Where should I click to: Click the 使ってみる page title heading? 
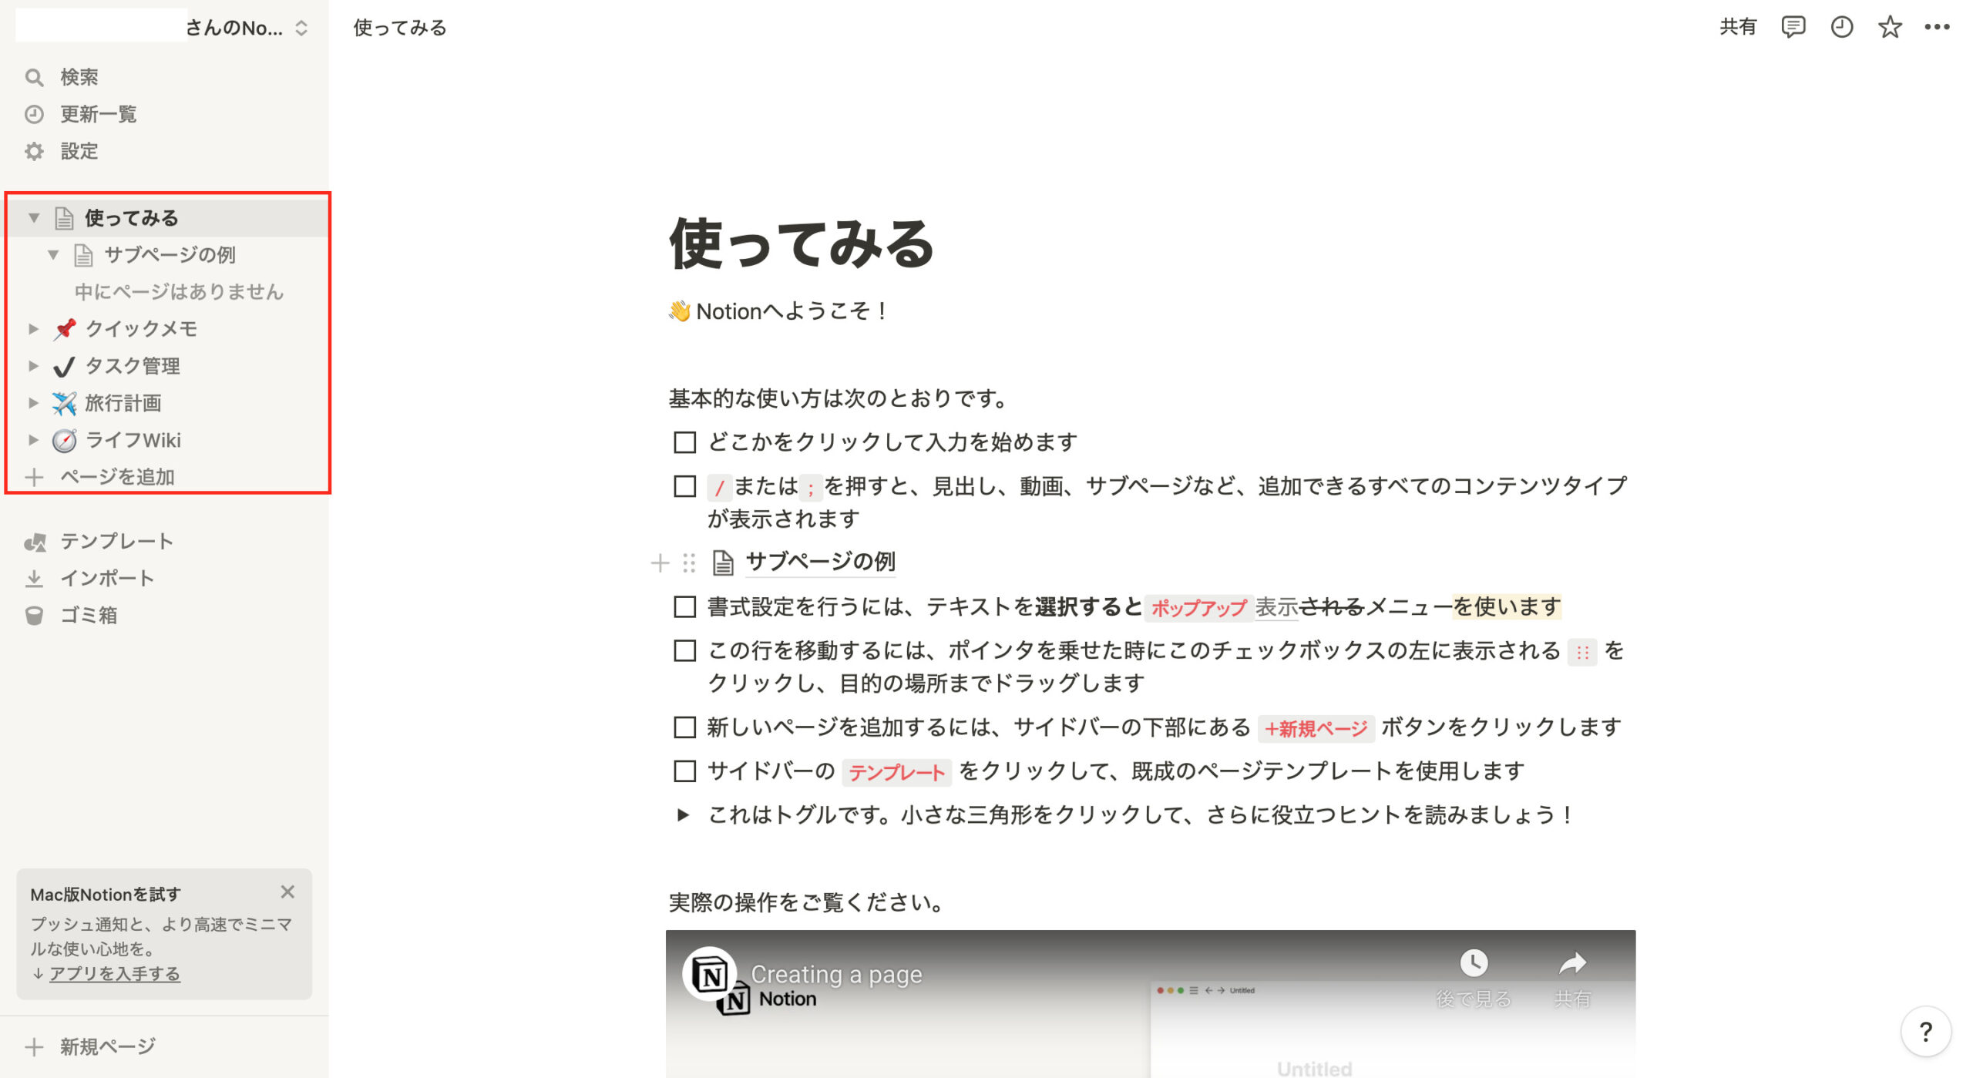click(802, 244)
